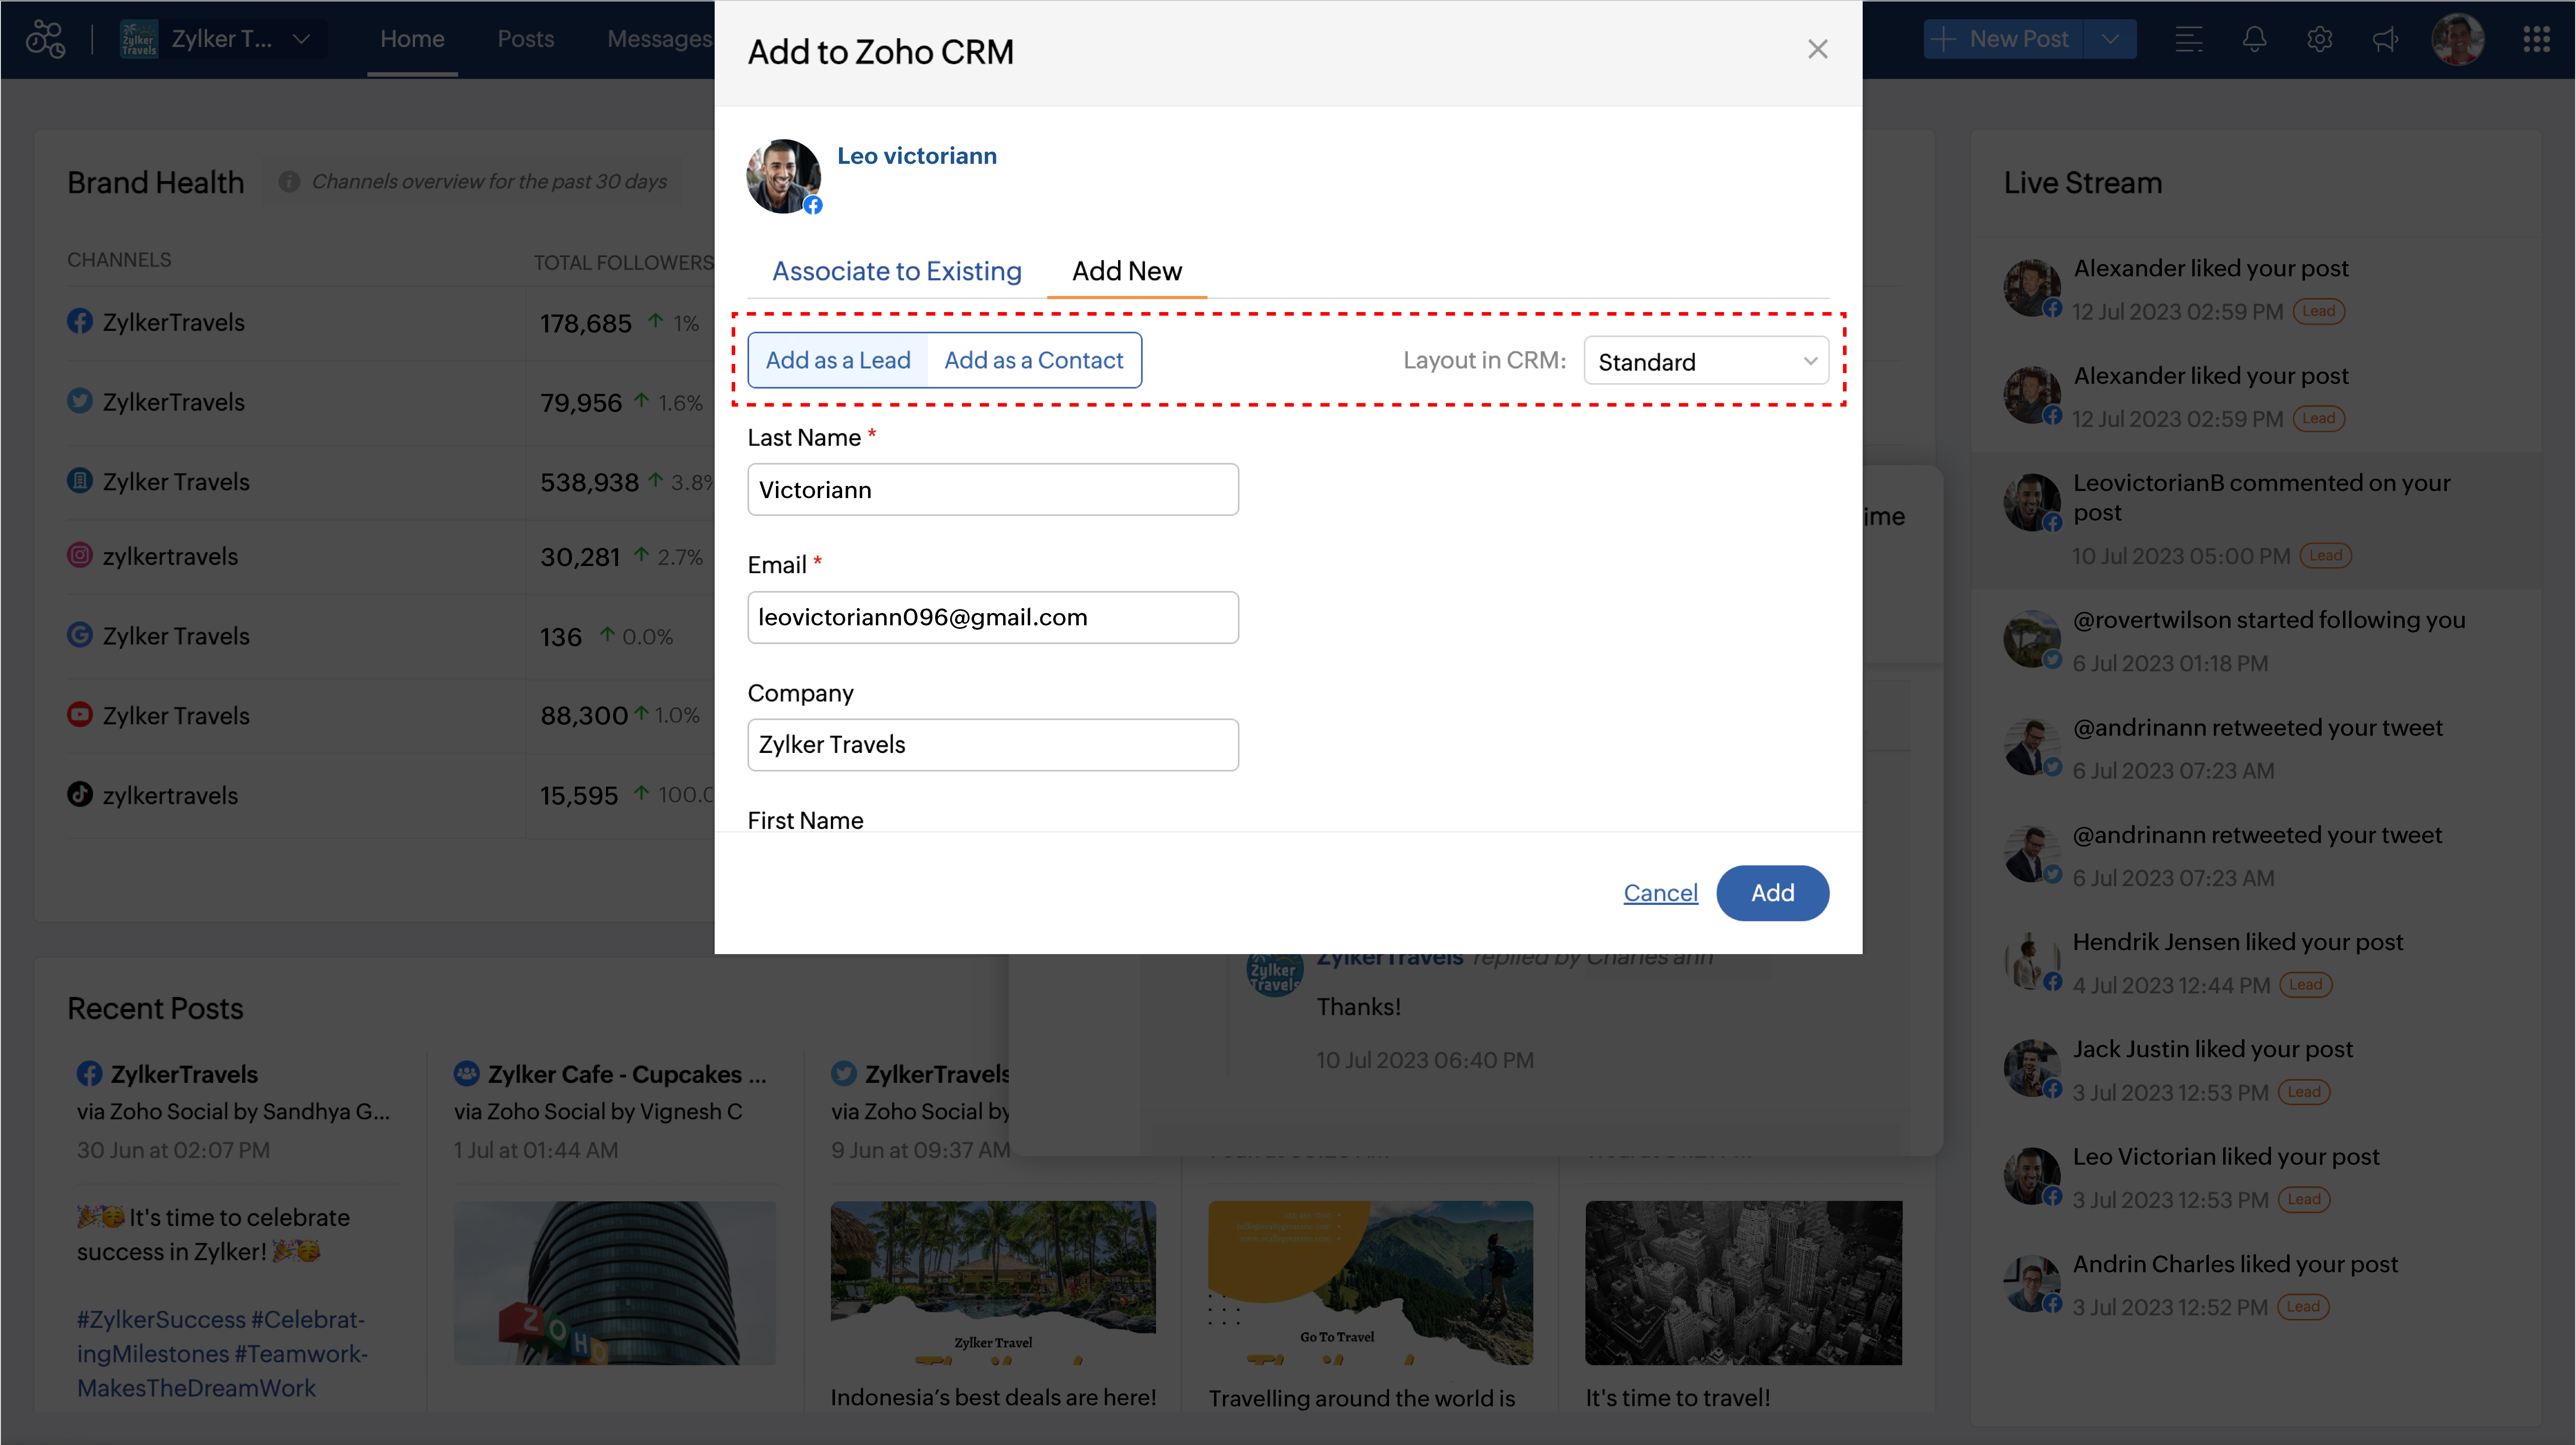
Task: Click the notifications bell icon
Action: click(x=2254, y=39)
